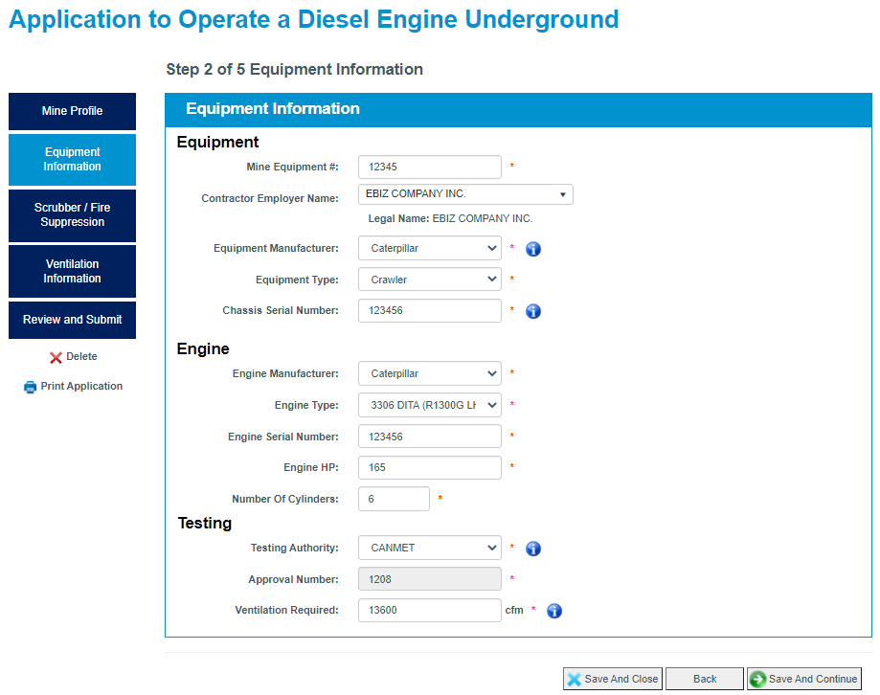
Task: Navigate to Ventilation Information step
Action: tap(72, 271)
